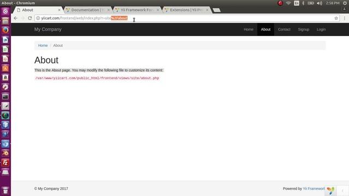Open the sound volume indicator

coord(320,3)
